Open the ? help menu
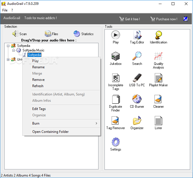Viewport: 193px width, 178px height. click(x=12, y=10)
